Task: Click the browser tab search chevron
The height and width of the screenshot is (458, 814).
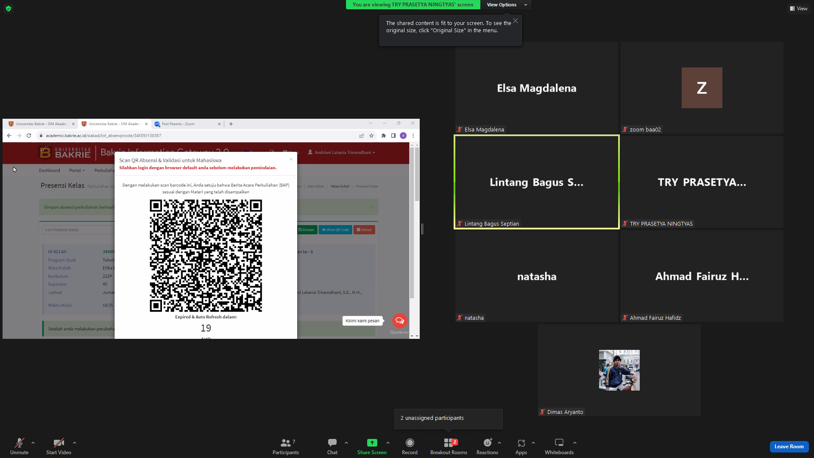Action: click(371, 123)
